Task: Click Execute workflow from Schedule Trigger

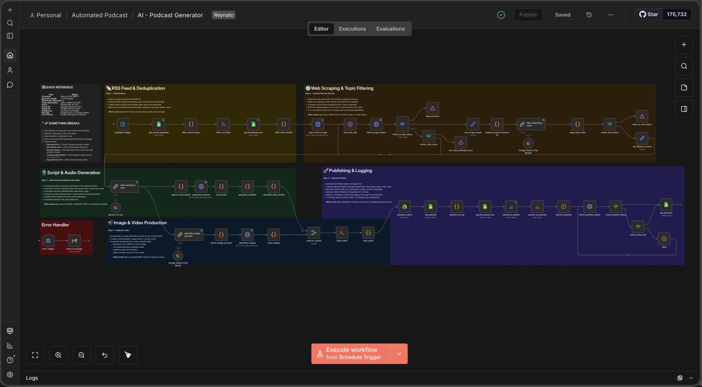Action: pyautogui.click(x=351, y=354)
